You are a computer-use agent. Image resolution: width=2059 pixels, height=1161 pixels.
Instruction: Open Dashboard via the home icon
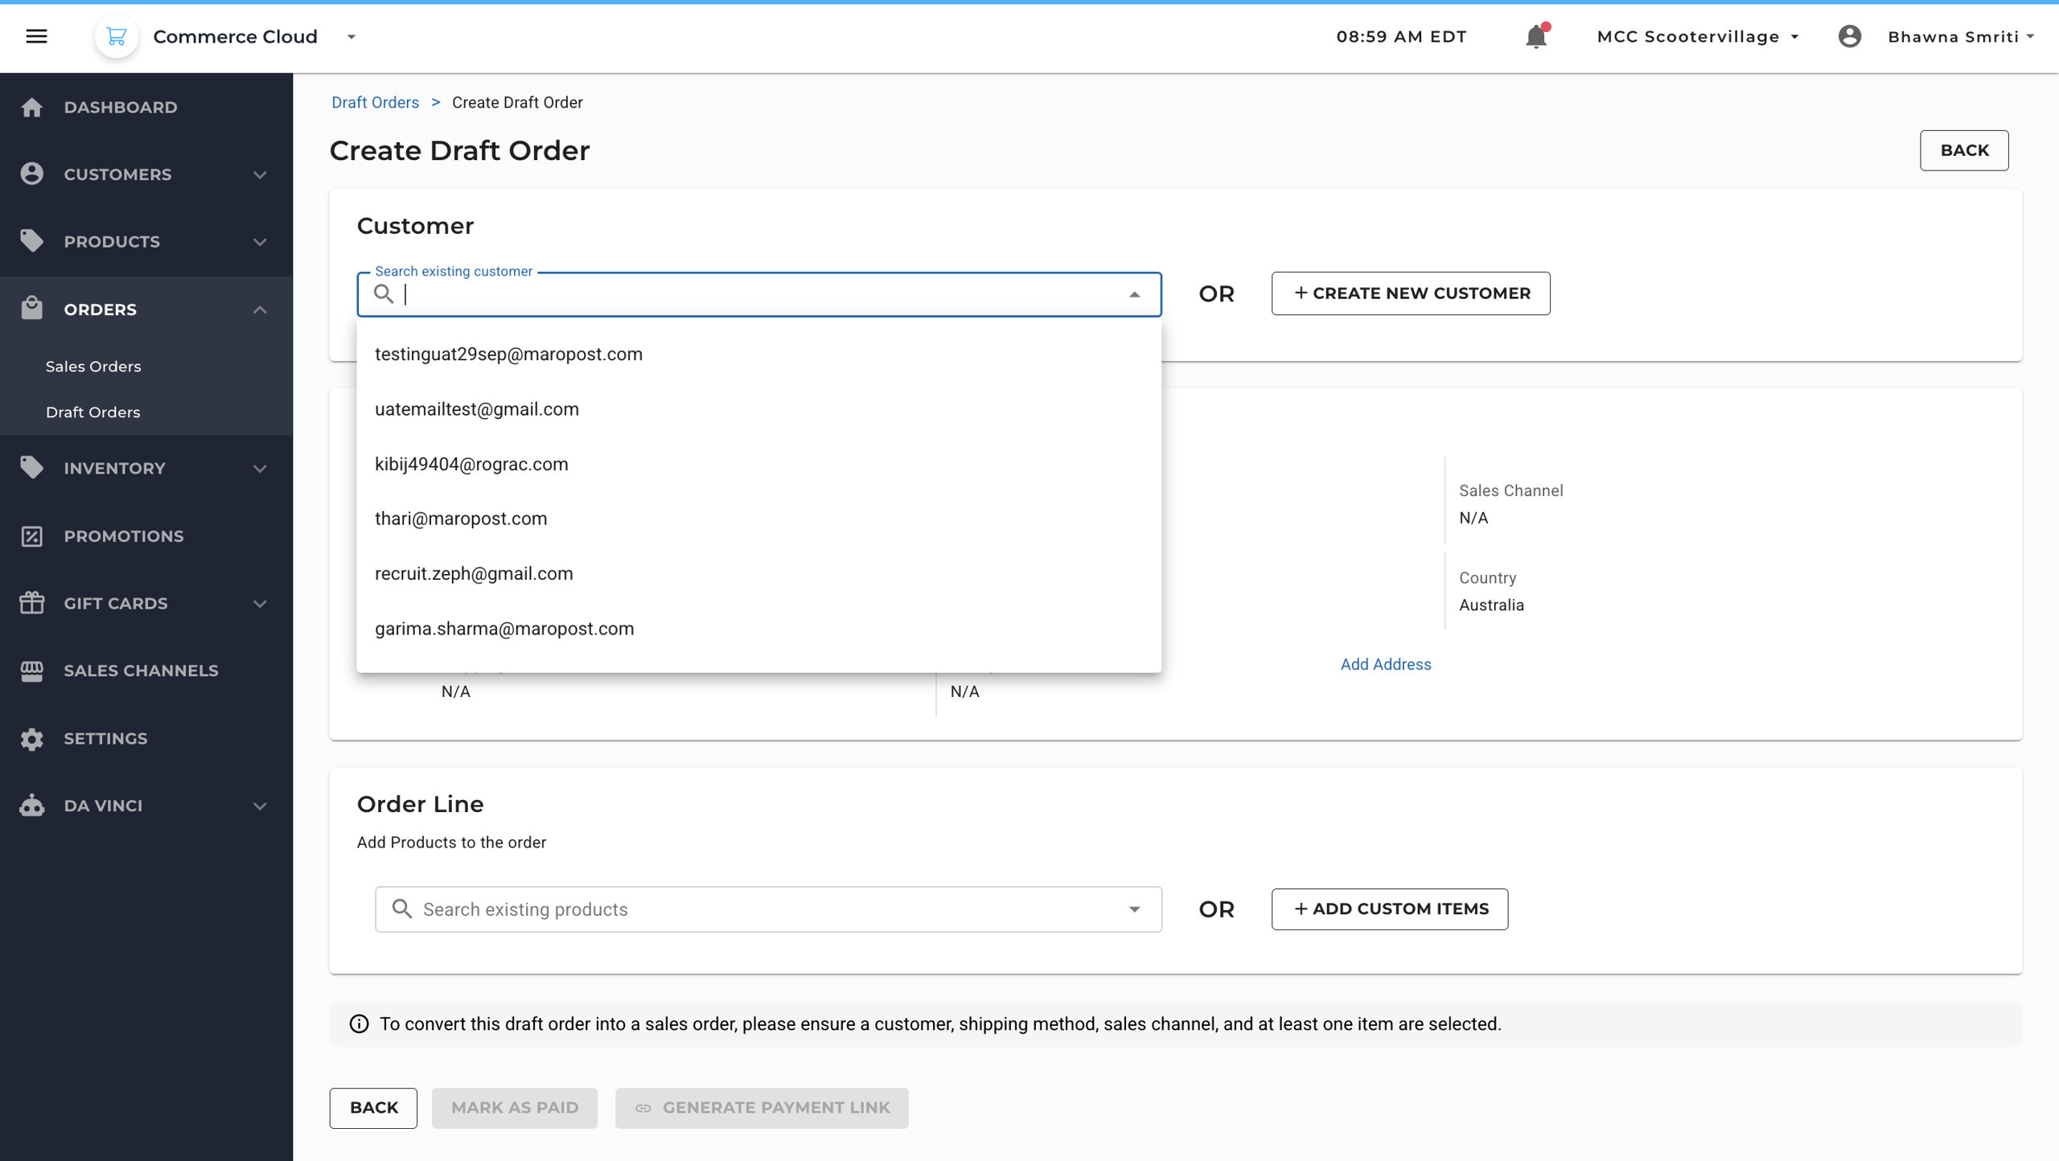click(32, 106)
